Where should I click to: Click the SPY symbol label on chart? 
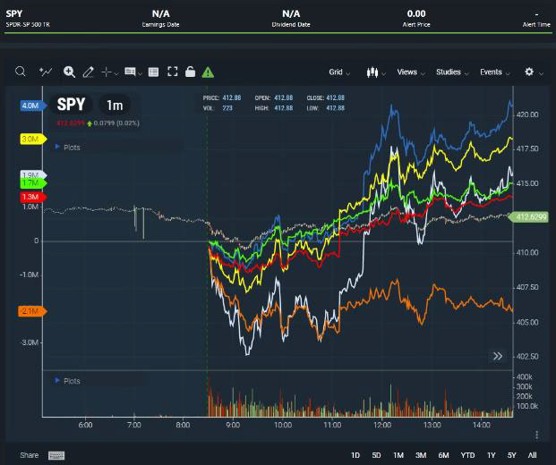tap(72, 105)
